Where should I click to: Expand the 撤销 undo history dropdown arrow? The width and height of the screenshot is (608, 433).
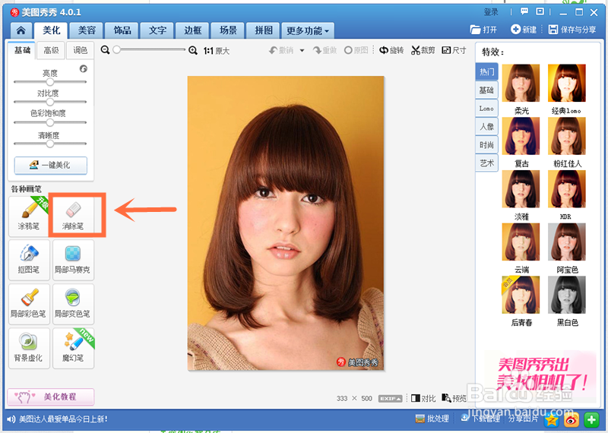302,51
